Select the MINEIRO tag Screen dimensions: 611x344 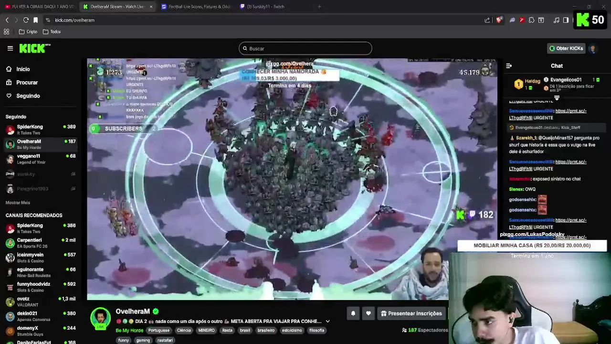pyautogui.click(x=207, y=331)
